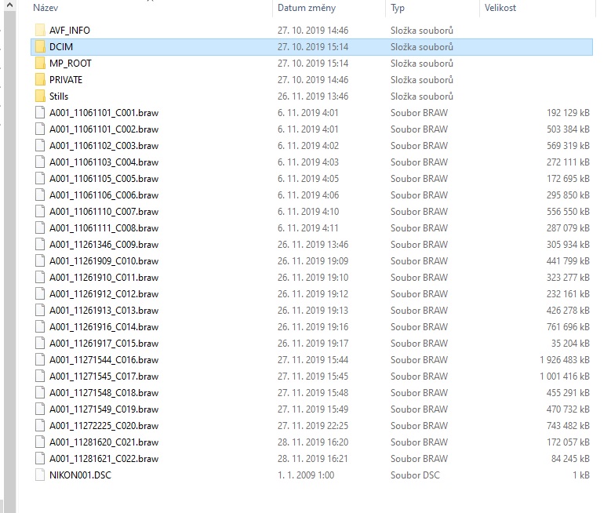
Task: Click the AVF_INFO folder icon
Action: tap(40, 31)
